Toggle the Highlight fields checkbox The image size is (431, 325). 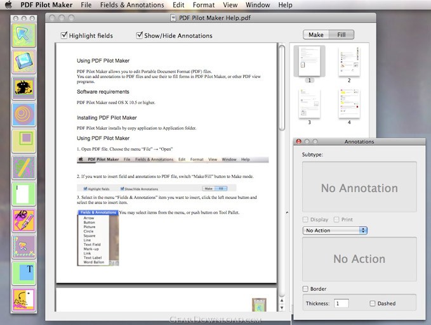pos(64,35)
